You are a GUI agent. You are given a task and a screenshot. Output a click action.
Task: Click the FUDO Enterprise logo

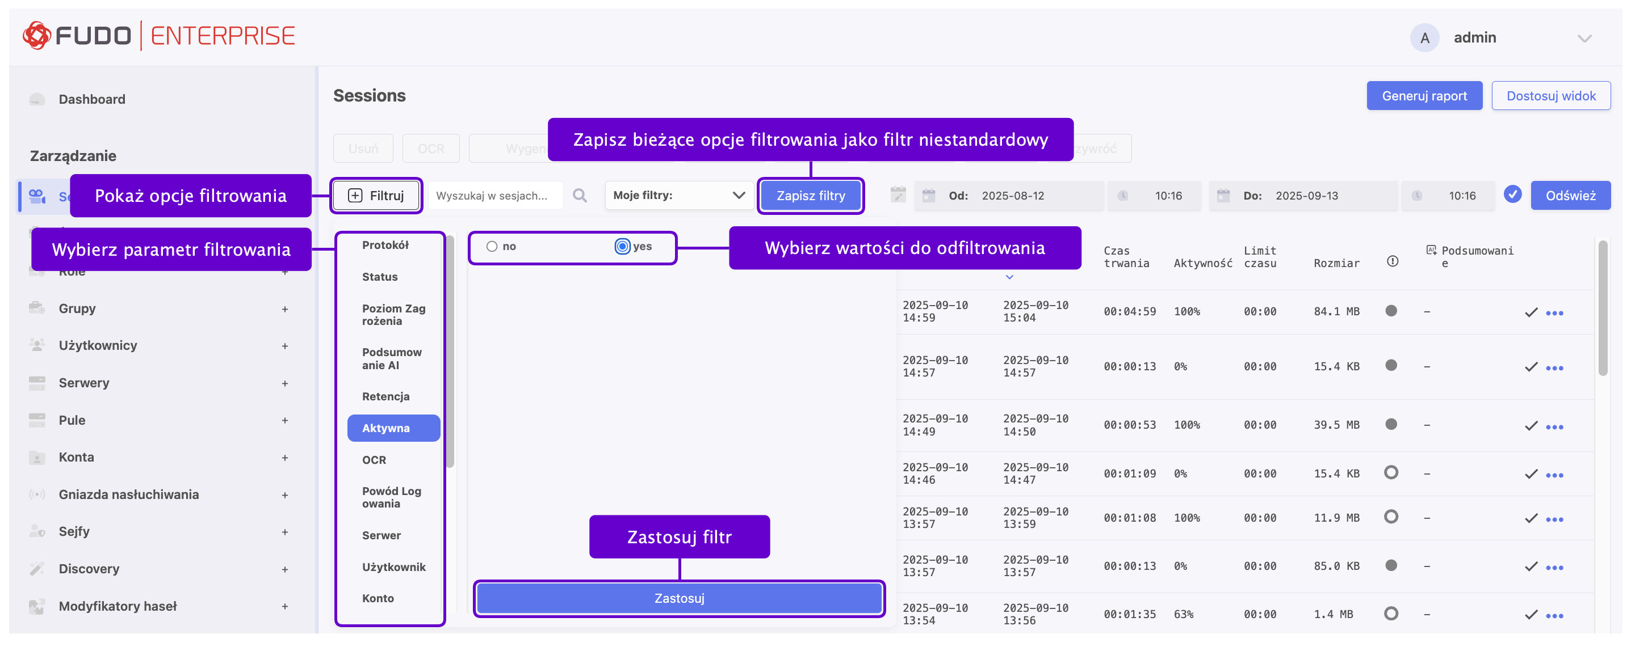[159, 36]
